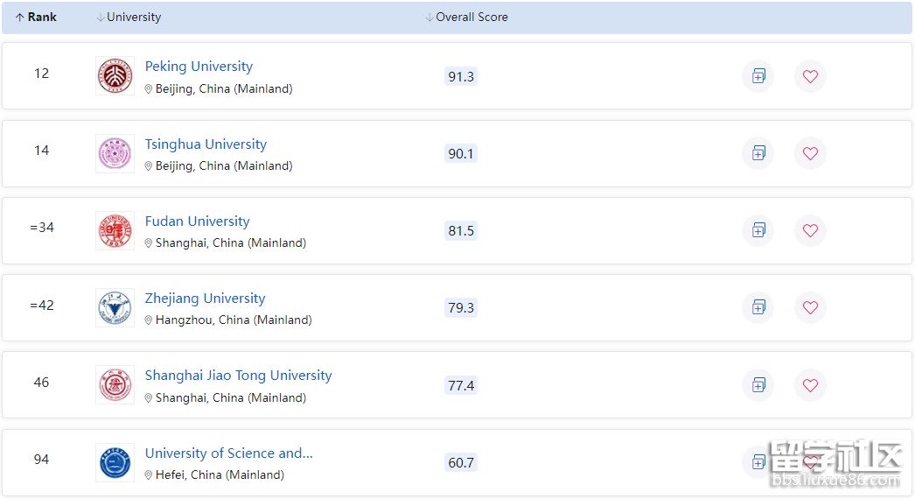Sort table by Rank column

click(x=36, y=17)
